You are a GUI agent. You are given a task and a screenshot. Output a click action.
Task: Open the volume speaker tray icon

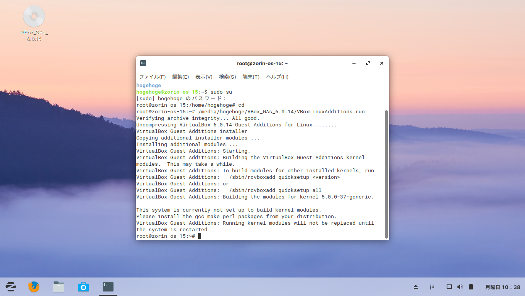pos(460,287)
